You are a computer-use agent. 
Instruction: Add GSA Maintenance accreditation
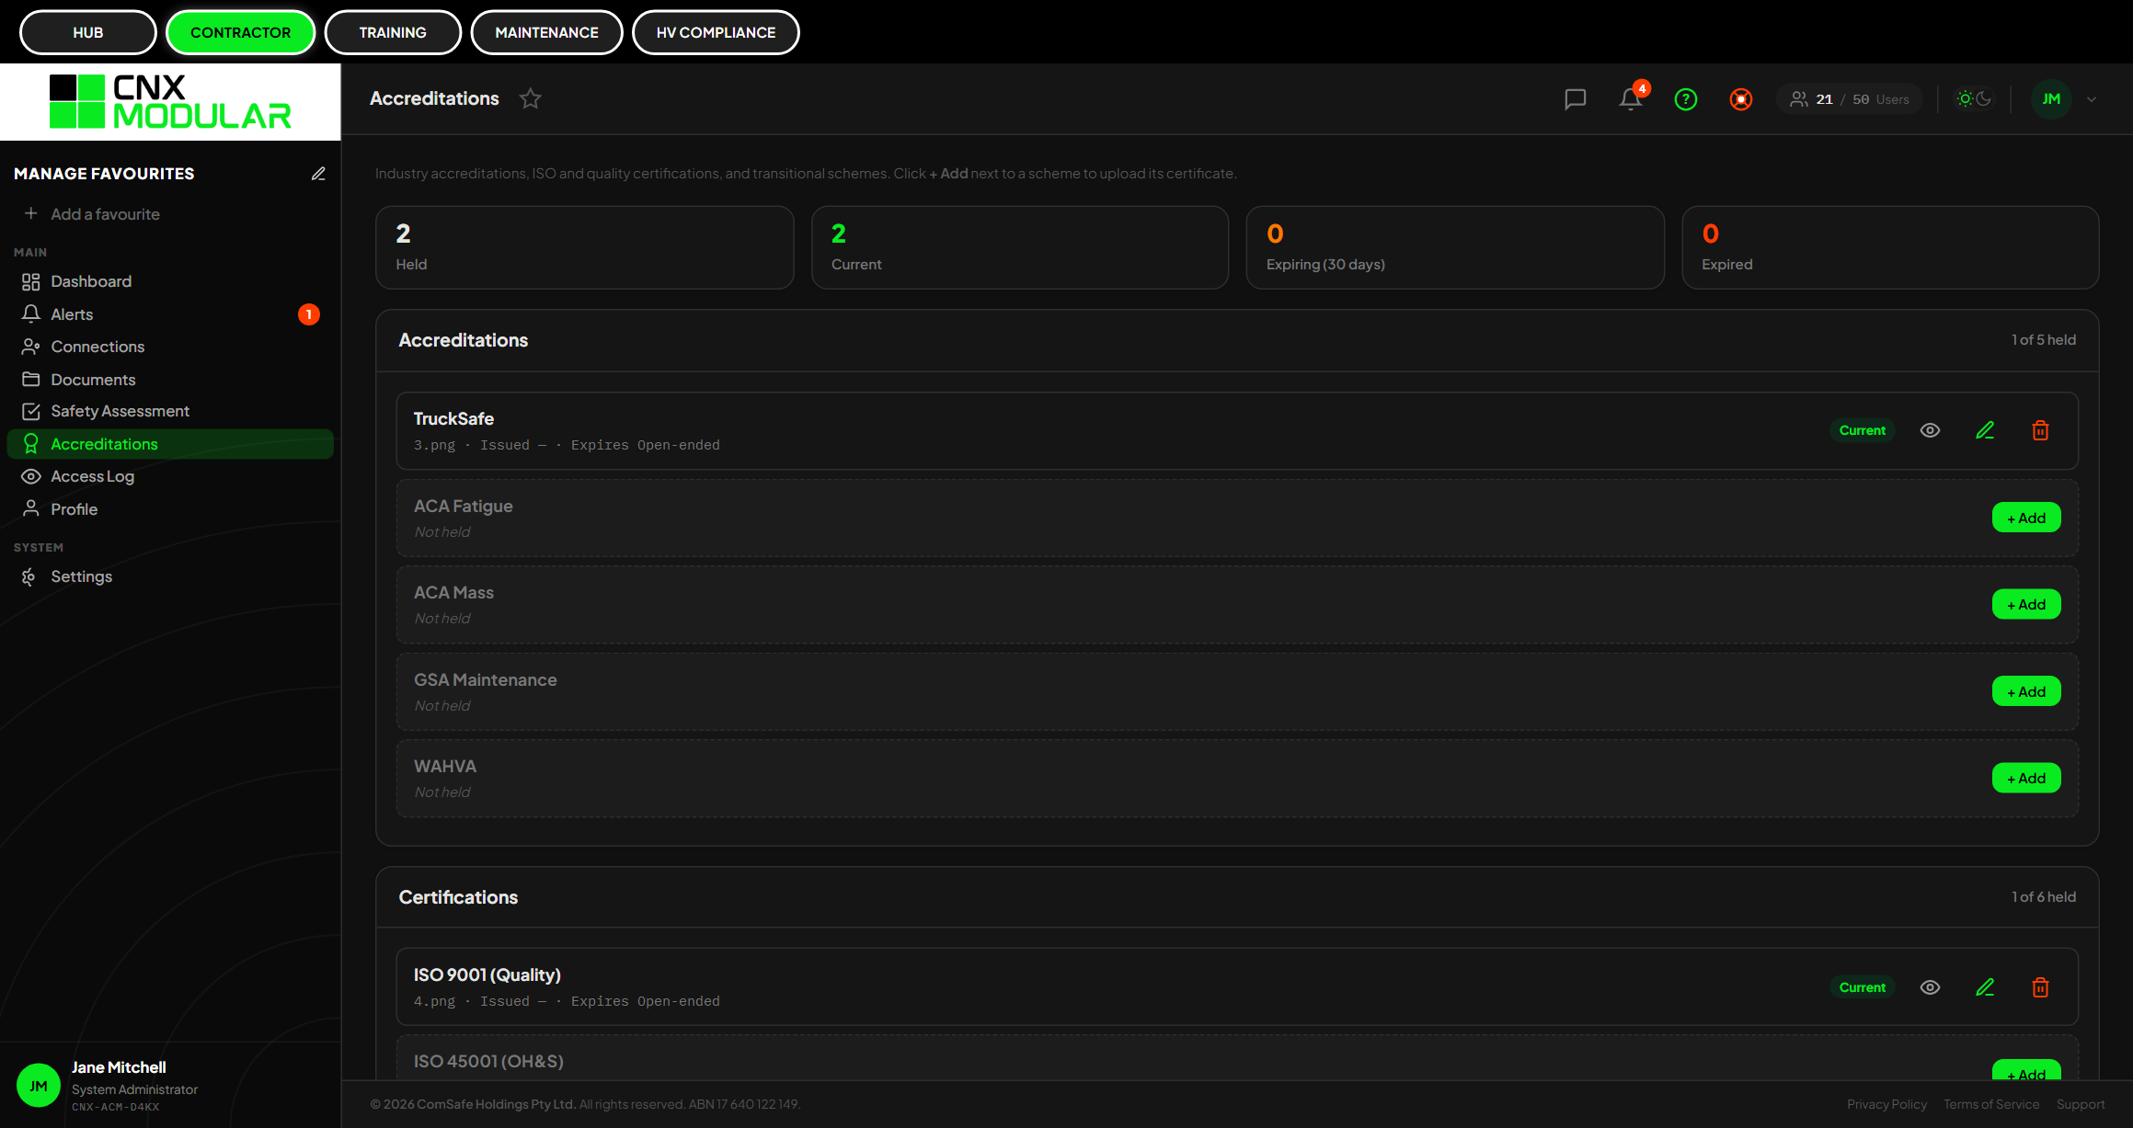point(2026,691)
